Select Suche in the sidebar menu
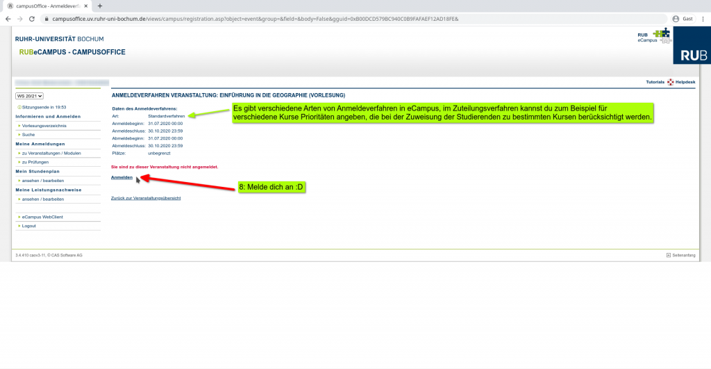This screenshot has height=369, width=711. [x=28, y=134]
